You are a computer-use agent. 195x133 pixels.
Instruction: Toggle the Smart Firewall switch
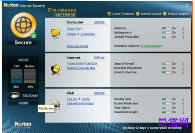point(166,63)
